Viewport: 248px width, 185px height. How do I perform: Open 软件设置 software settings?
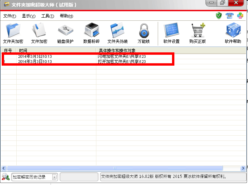click(171, 33)
